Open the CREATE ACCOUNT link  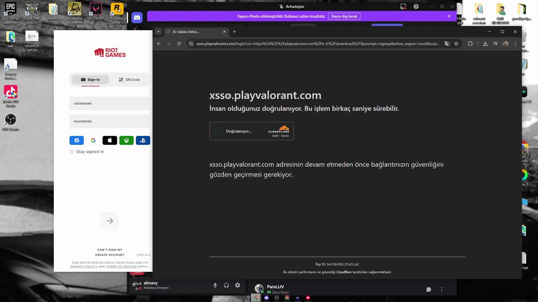pos(110,255)
